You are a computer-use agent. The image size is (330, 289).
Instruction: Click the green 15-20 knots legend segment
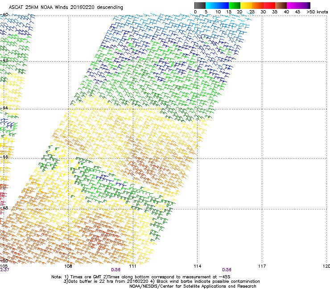click(235, 5)
